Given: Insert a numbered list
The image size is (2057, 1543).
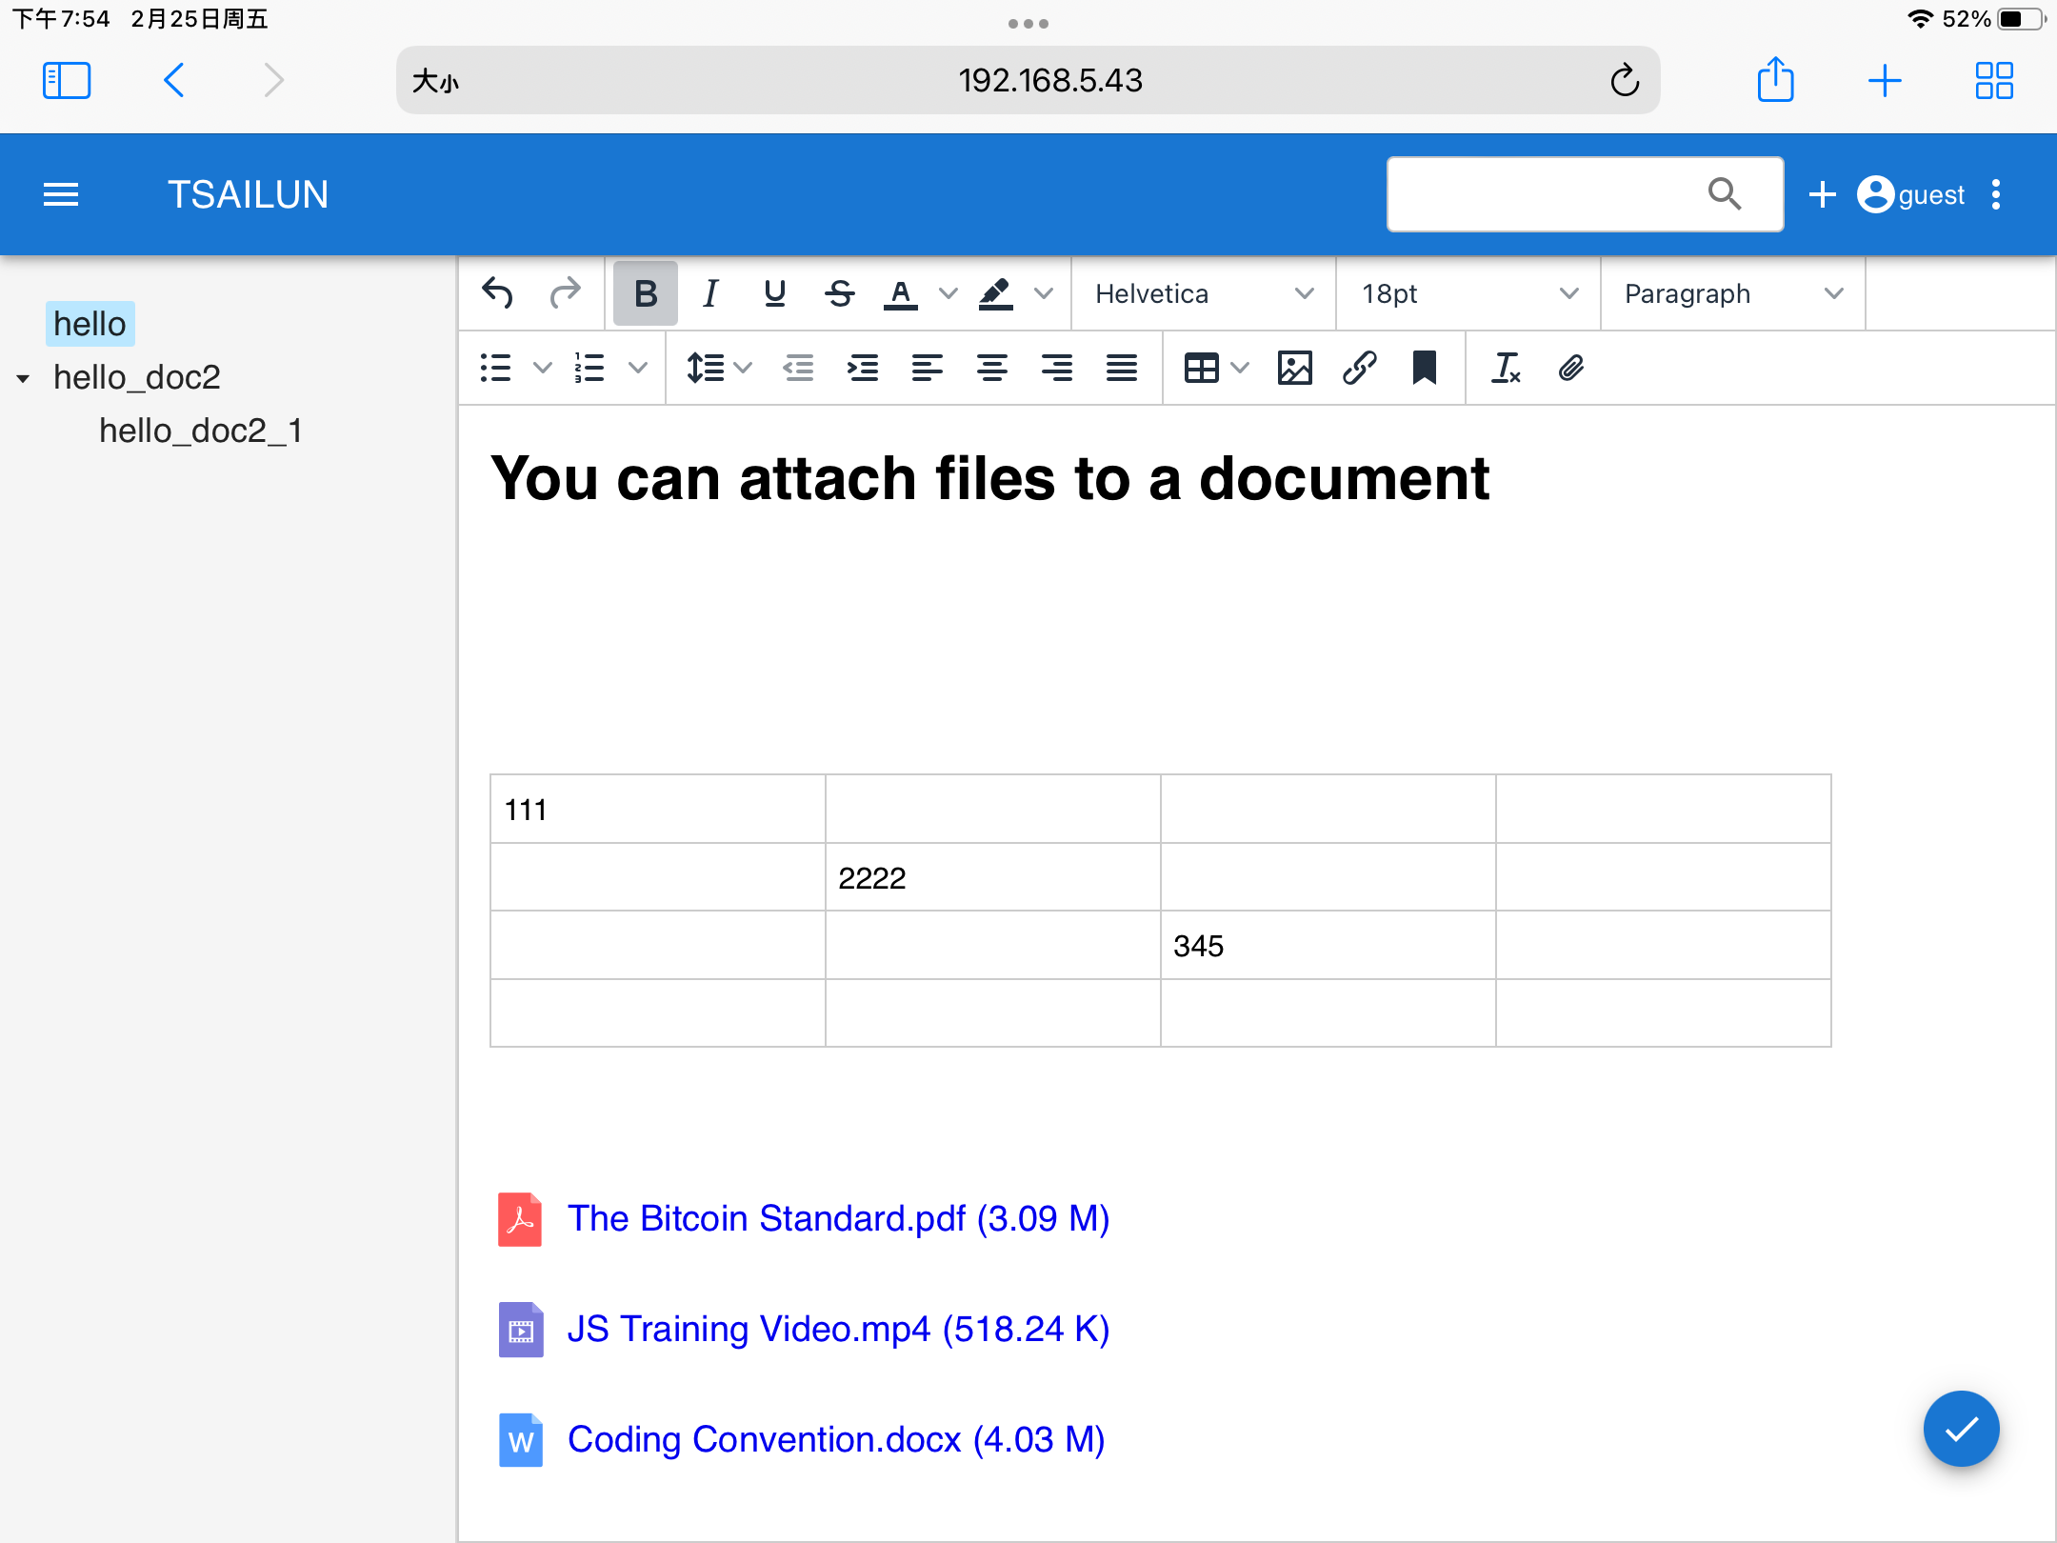Looking at the screenshot, I should tap(590, 368).
